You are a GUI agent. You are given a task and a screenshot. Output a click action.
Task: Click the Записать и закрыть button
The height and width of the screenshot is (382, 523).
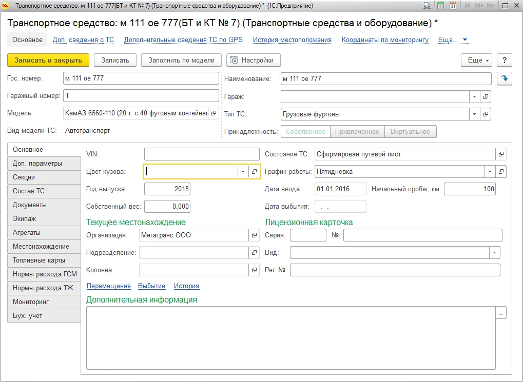(x=48, y=60)
